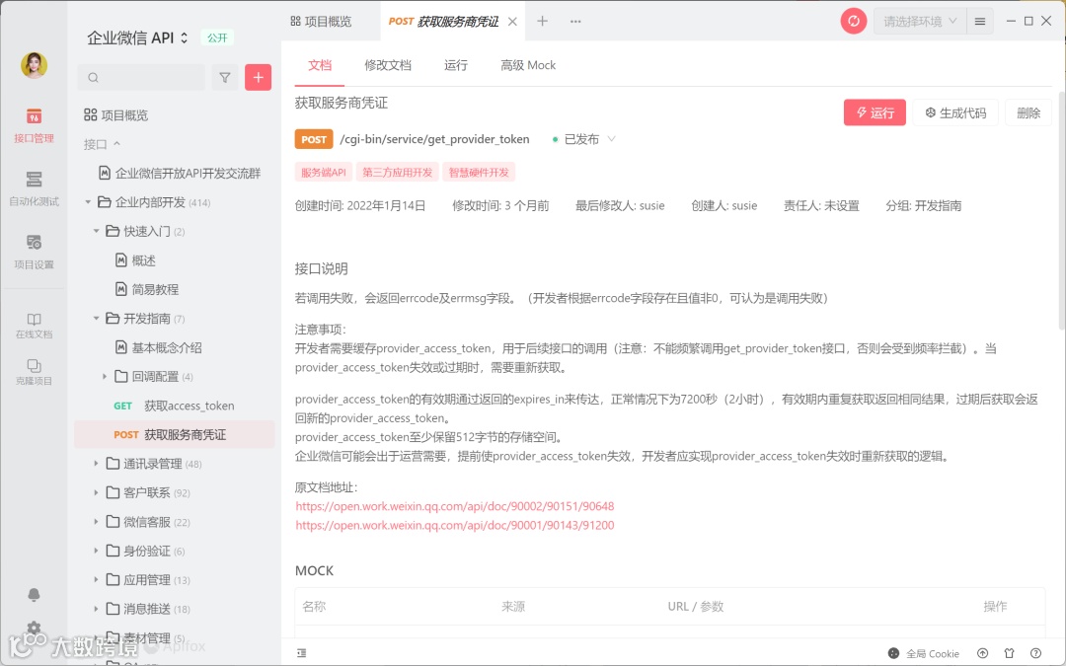Expand the 消息推送 folder
1066x666 pixels.
point(96,609)
